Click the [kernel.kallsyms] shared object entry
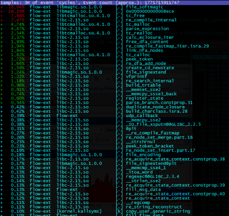 [x=79, y=211]
